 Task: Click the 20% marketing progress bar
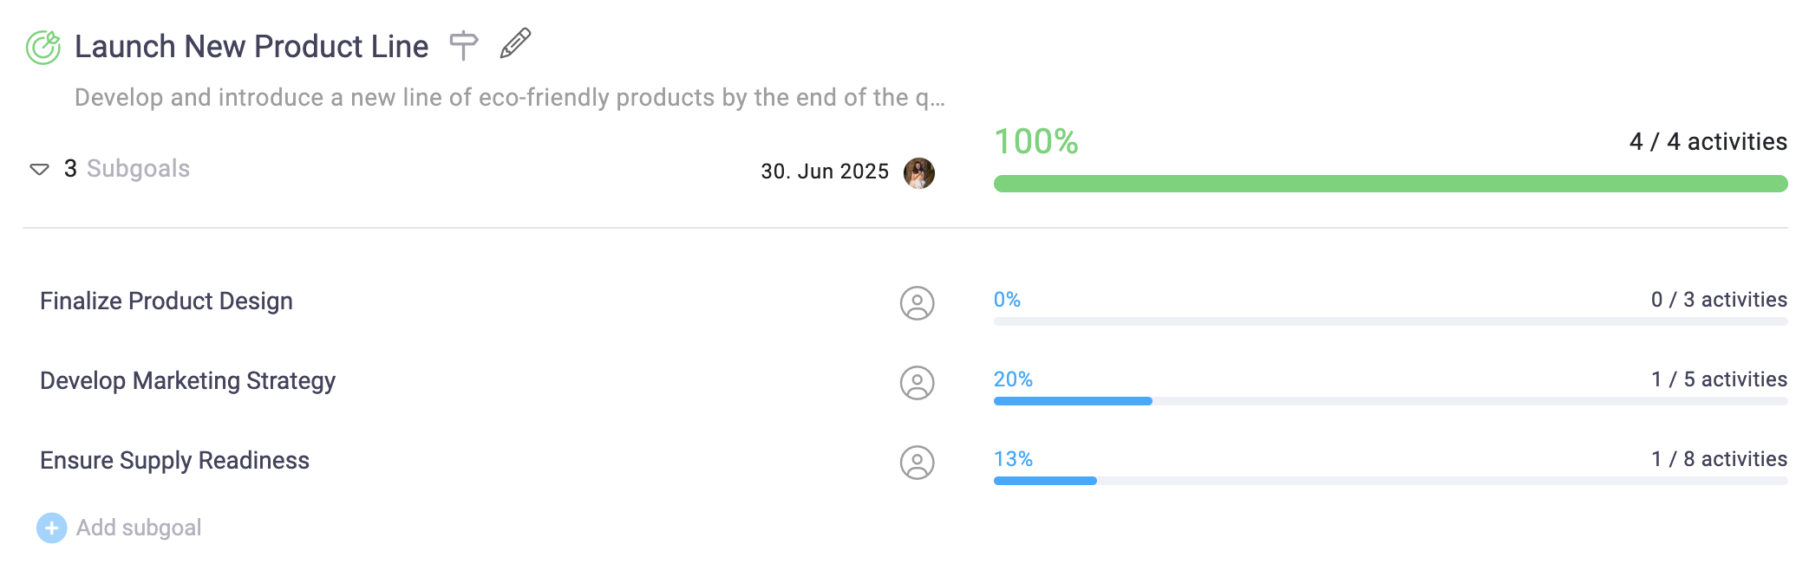[x=1390, y=401]
